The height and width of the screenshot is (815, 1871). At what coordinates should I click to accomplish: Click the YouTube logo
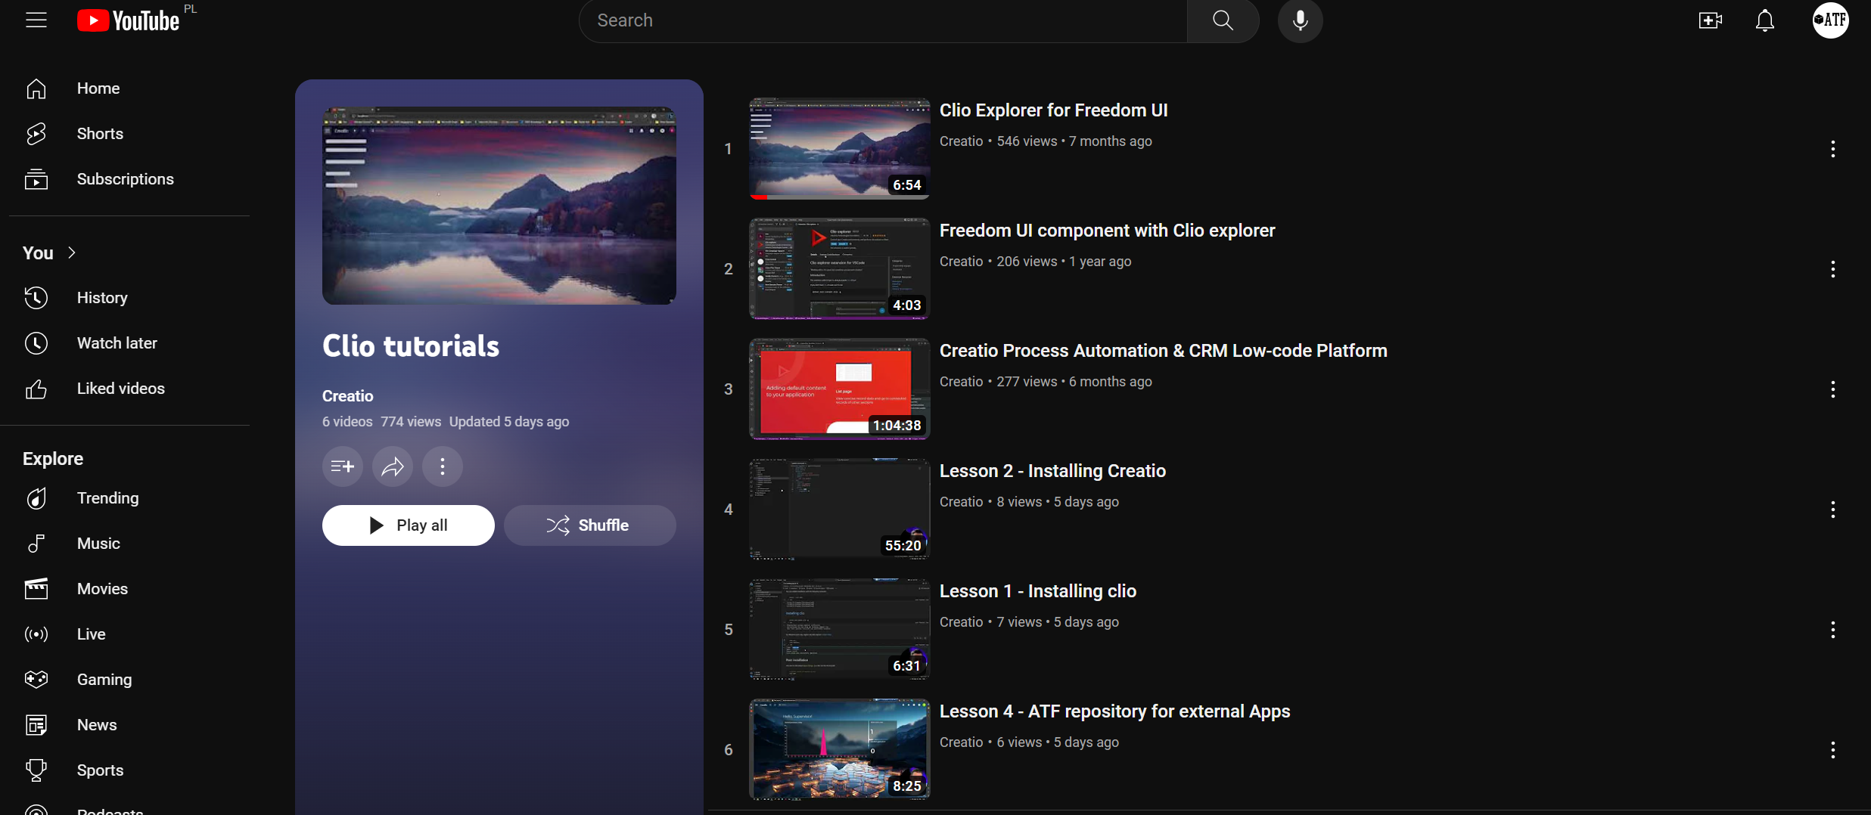point(129,20)
